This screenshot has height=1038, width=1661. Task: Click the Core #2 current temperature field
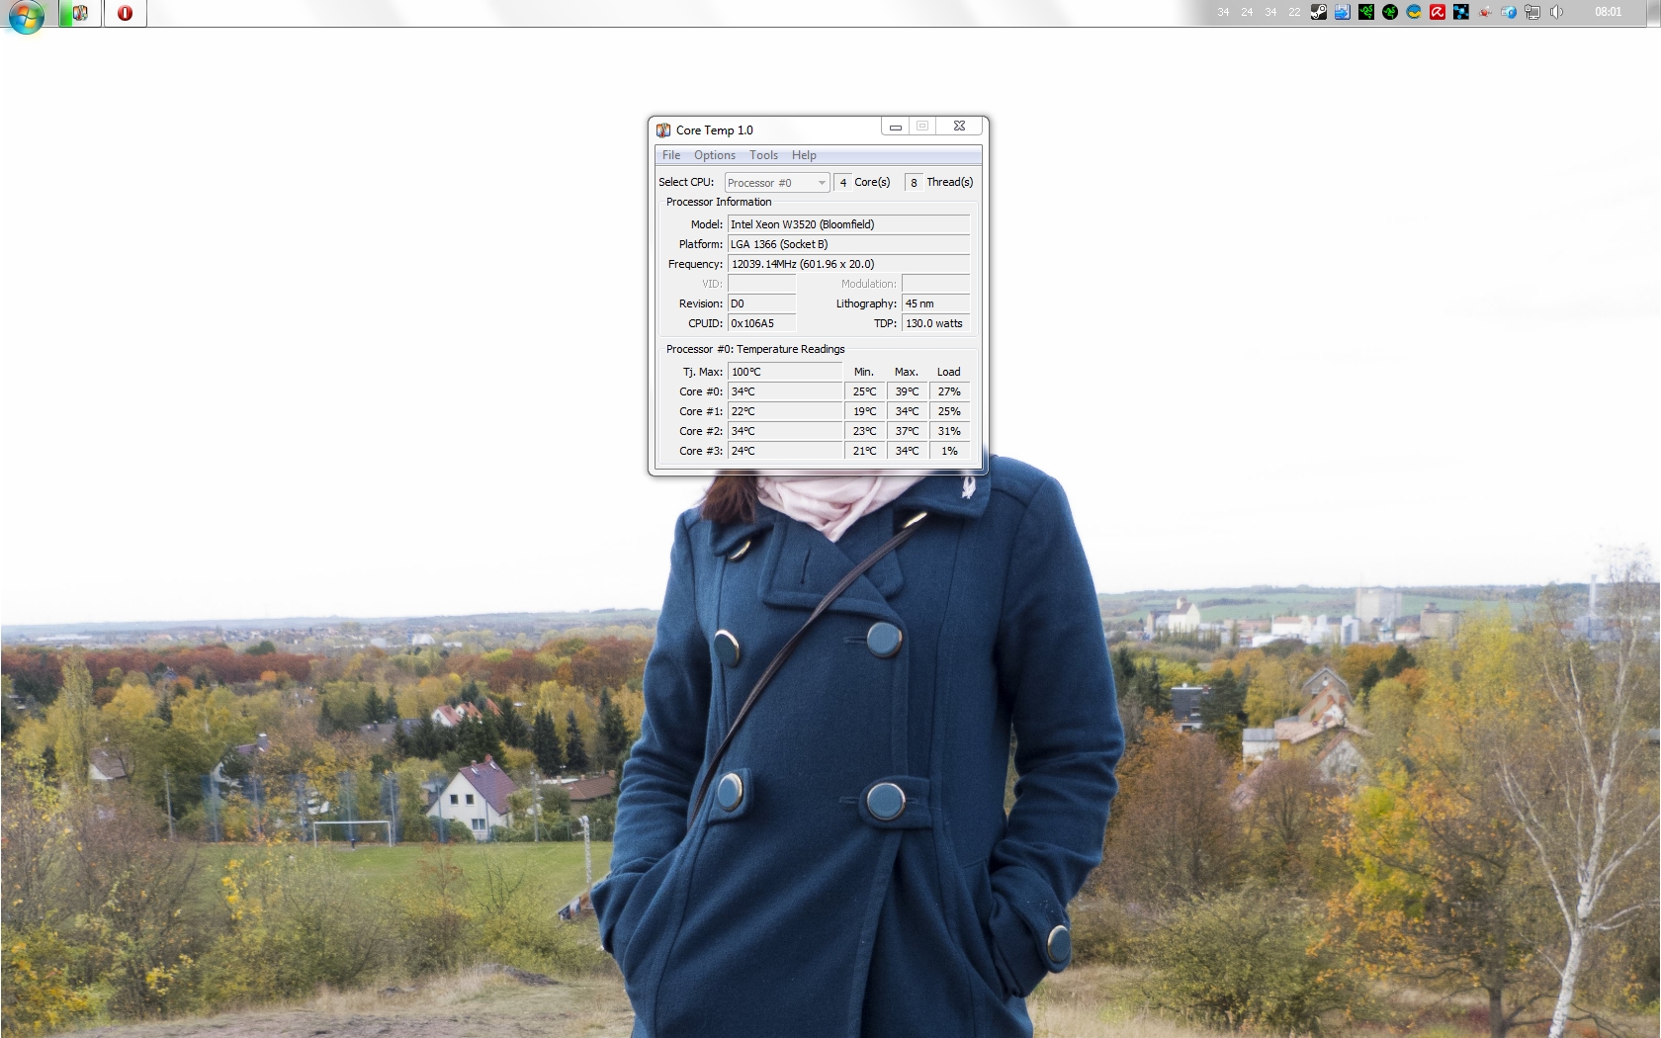[x=785, y=431]
